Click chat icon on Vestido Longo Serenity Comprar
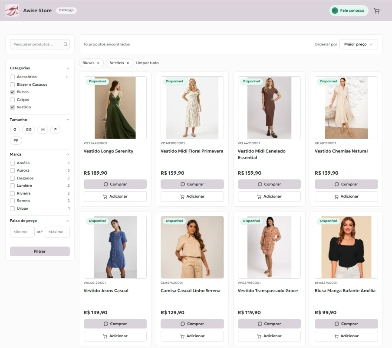The height and width of the screenshot is (348, 392). pos(106,184)
